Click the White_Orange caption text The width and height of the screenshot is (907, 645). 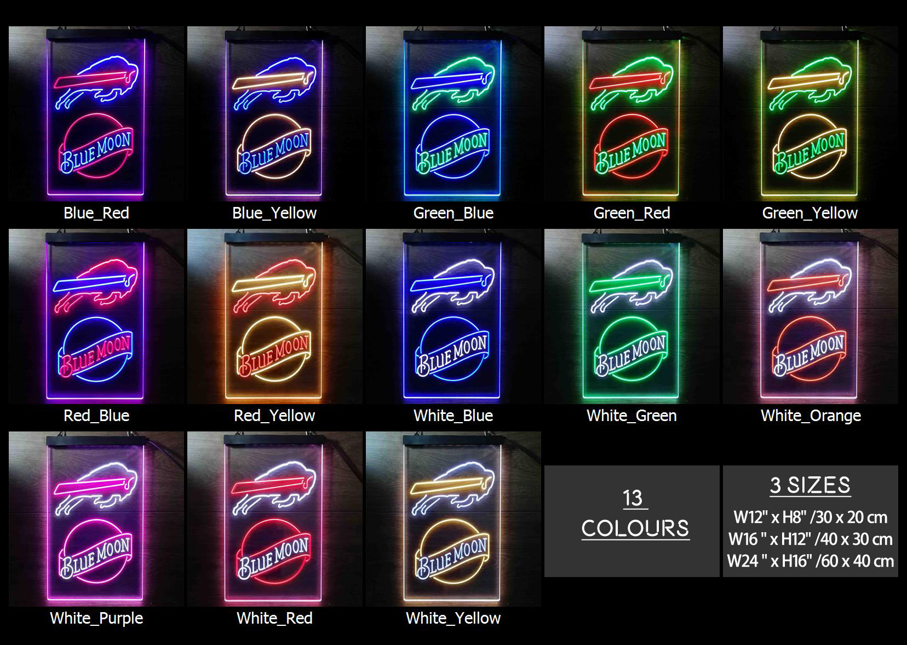(811, 416)
